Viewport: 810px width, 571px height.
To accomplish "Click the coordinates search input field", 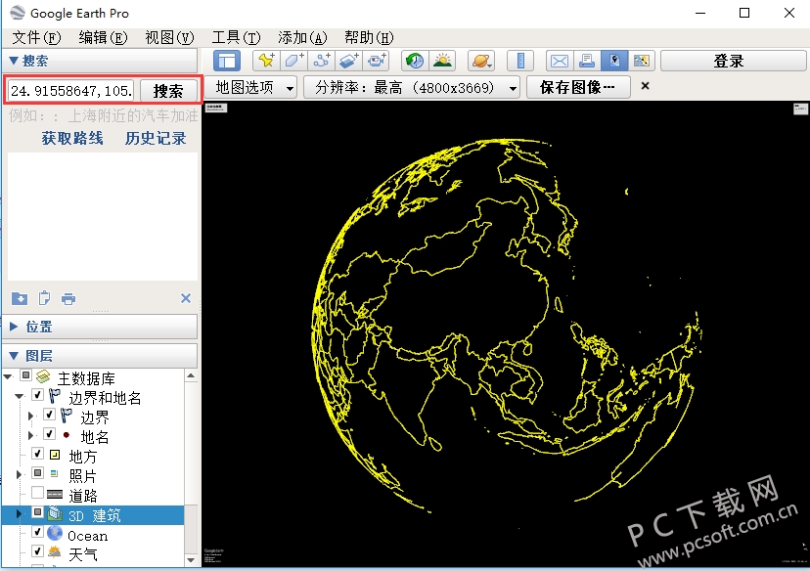I will [71, 91].
